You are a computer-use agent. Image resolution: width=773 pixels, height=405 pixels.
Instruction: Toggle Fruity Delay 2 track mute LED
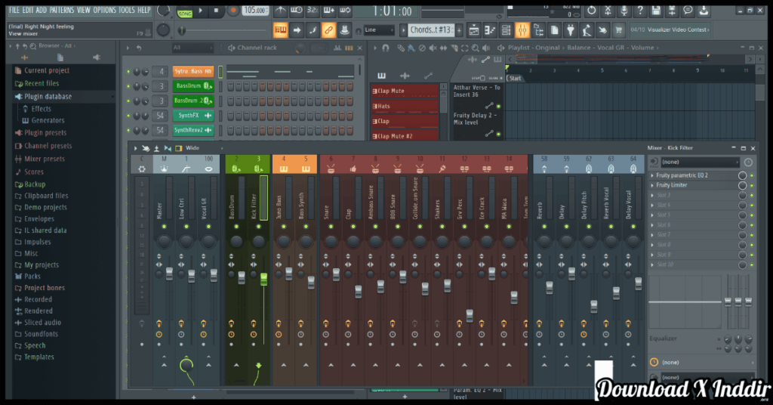tap(498, 134)
